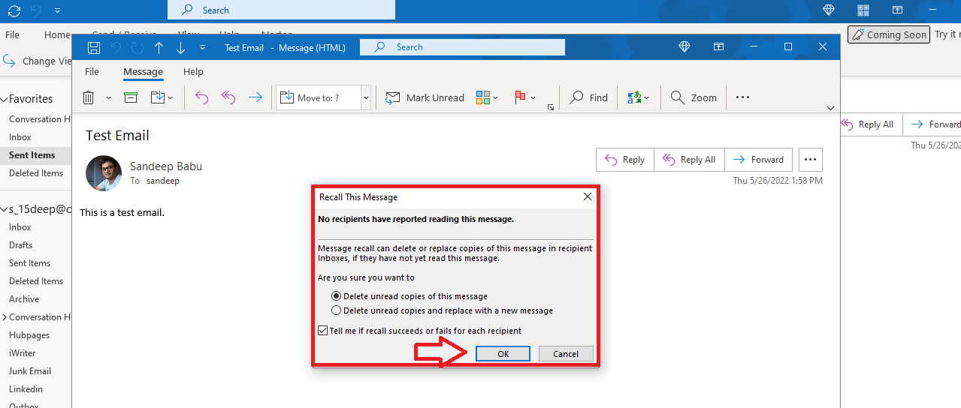Click Reply All in the message header
The height and width of the screenshot is (408, 961).
pyautogui.click(x=689, y=160)
